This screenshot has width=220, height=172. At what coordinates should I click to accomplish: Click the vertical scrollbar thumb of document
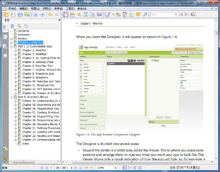coord(216,33)
